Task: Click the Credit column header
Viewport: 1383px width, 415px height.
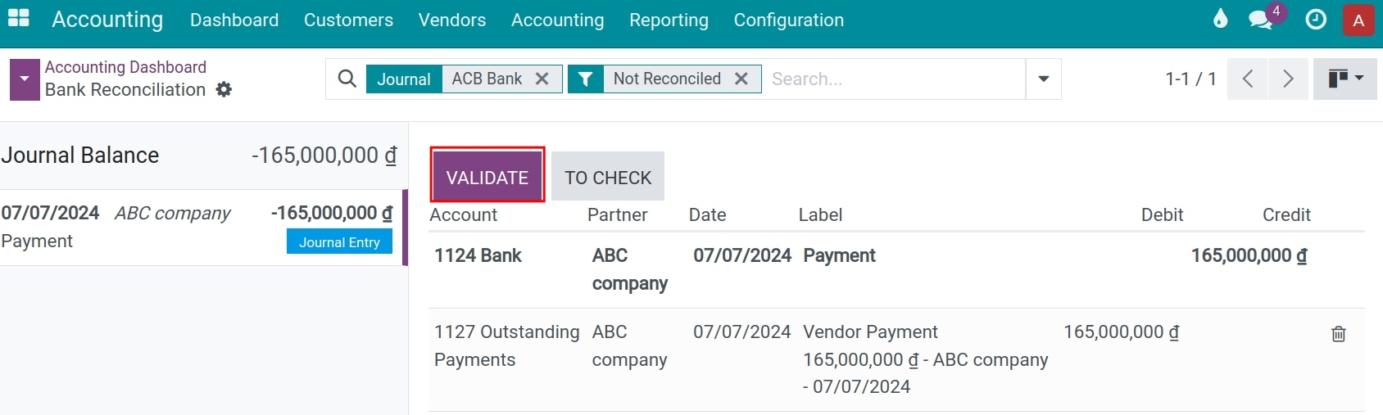Action: [1286, 214]
